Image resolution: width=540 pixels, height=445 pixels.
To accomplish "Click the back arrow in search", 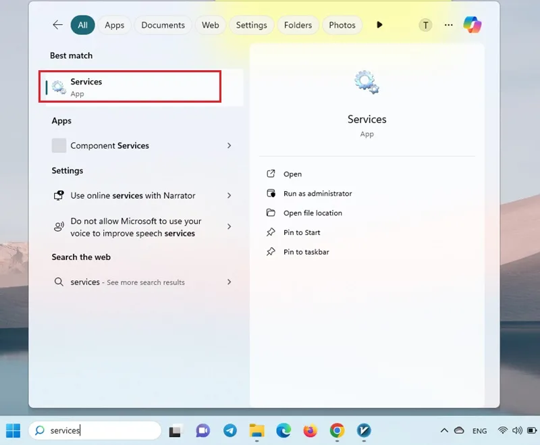I will pyautogui.click(x=57, y=25).
